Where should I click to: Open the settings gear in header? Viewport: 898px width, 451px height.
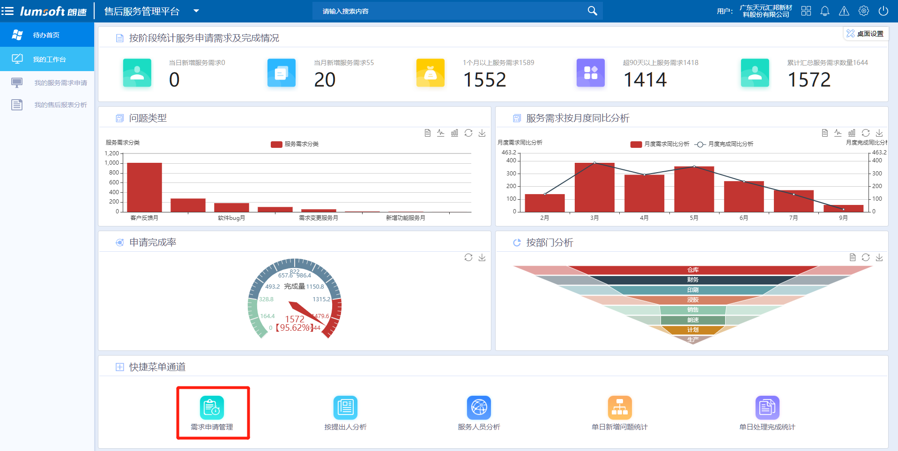pyautogui.click(x=864, y=11)
